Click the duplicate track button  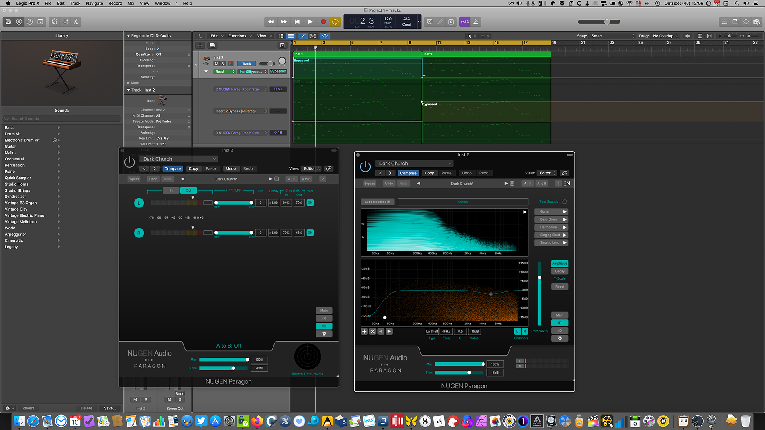[212, 45]
